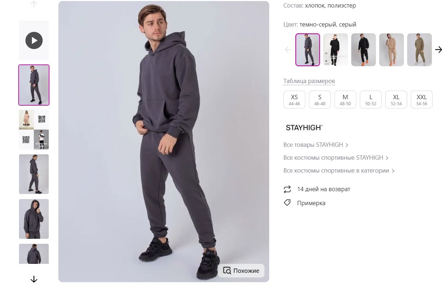Open the size chart link
The image size is (448, 300).
click(x=309, y=81)
